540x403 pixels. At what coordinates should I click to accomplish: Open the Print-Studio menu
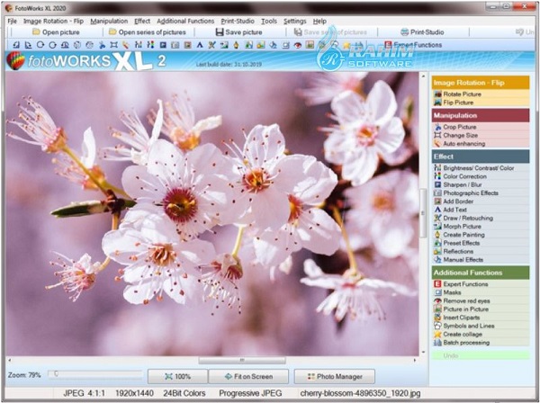tap(238, 21)
